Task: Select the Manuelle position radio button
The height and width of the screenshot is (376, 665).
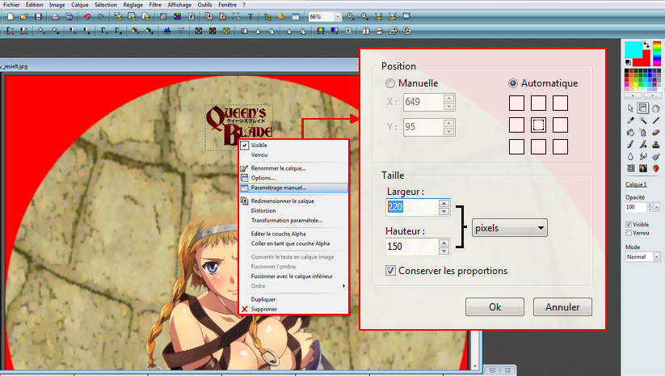Action: tap(389, 83)
